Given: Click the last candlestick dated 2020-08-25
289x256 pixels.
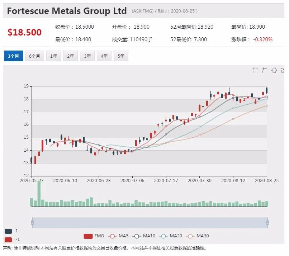Looking at the screenshot, I should click(x=266, y=90).
